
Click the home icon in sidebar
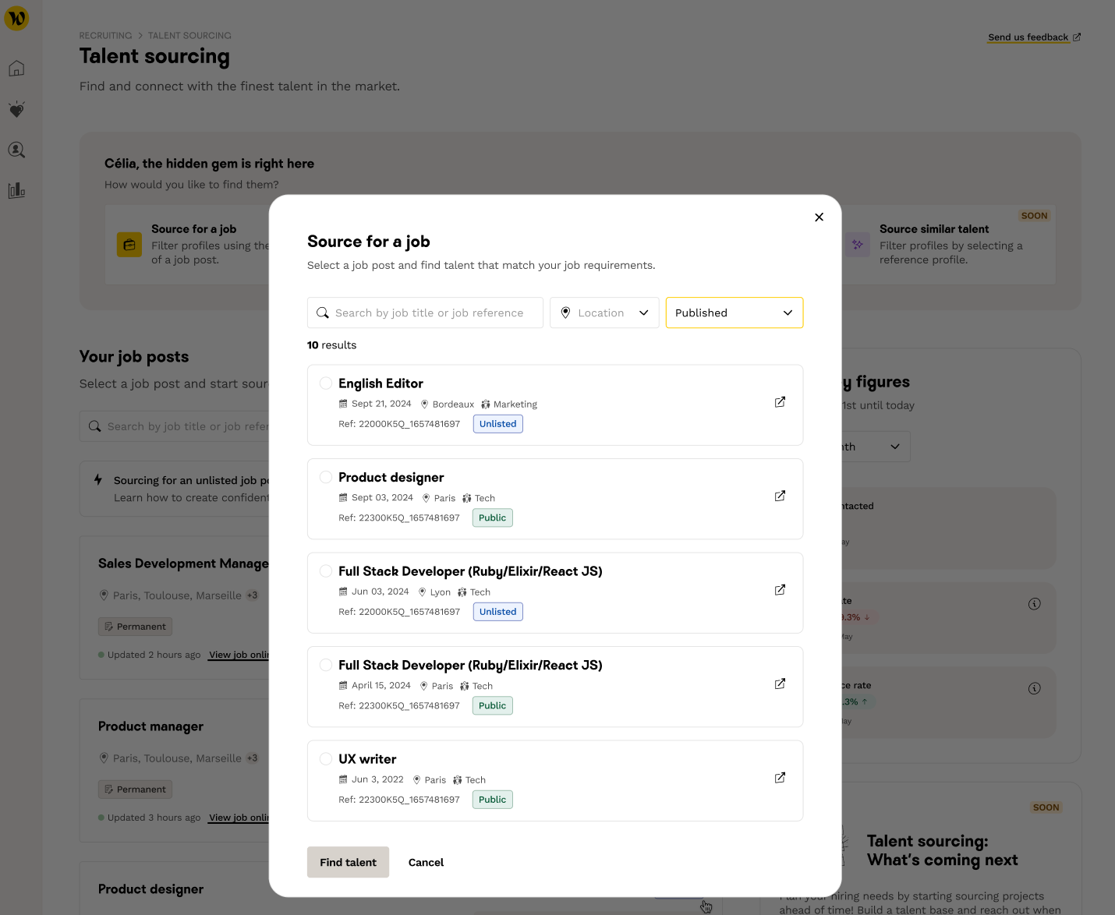tap(16, 69)
